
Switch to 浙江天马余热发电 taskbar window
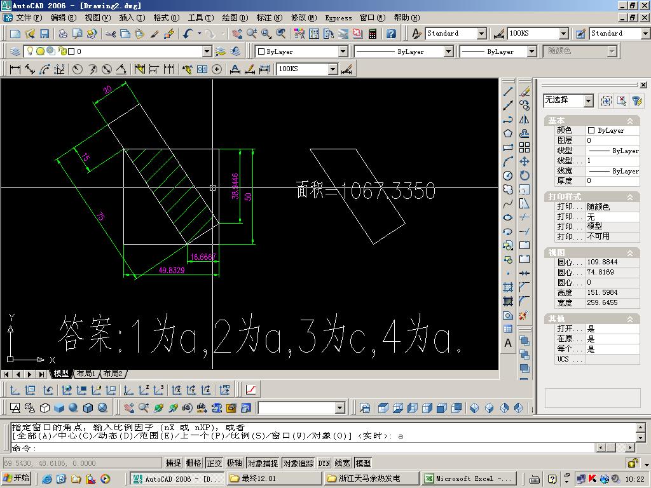click(x=371, y=478)
